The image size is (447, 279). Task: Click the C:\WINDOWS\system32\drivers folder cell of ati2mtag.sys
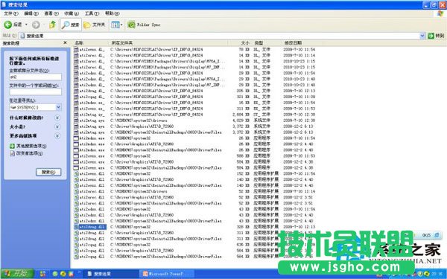(x=139, y=121)
